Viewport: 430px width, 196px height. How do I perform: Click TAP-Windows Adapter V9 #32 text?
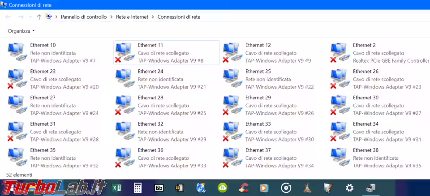64,166
